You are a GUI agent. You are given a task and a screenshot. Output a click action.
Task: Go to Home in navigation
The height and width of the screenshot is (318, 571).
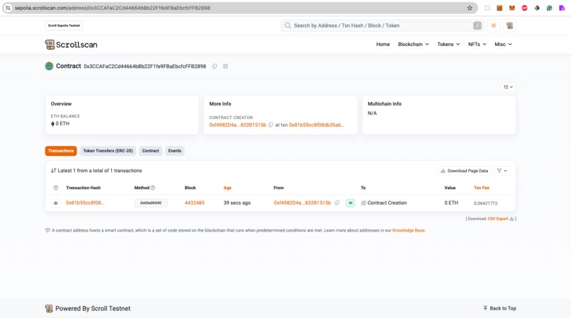383,44
